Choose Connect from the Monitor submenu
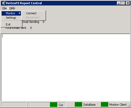This screenshot has height=108, width=131. 33,13
